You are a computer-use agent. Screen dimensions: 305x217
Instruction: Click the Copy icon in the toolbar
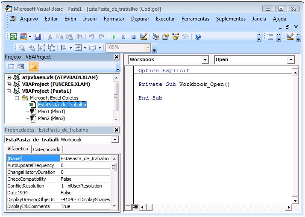[59, 37]
